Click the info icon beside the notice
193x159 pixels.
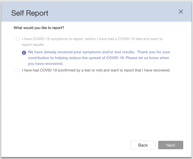click(x=24, y=53)
